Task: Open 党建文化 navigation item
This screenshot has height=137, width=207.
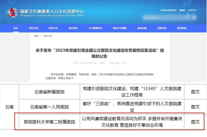Action: (x=162, y=28)
